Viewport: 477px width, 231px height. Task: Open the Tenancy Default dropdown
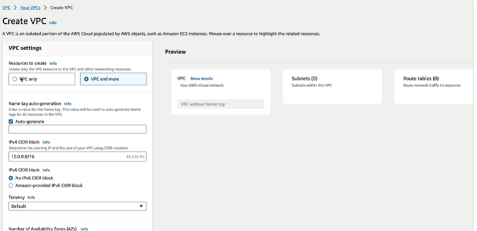pyautogui.click(x=77, y=206)
